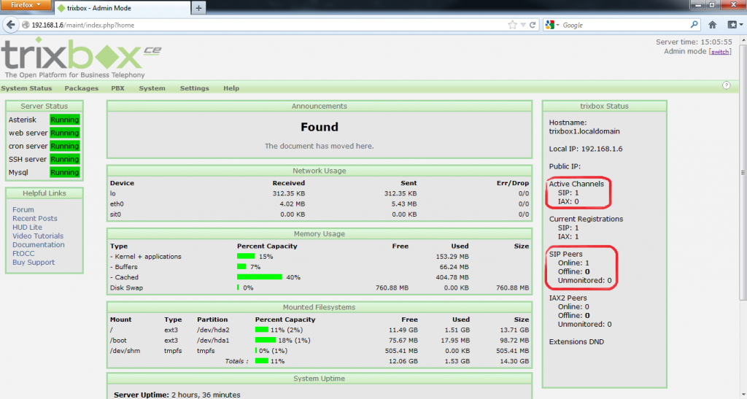
Task: Open PBX menu
Action: tap(117, 88)
